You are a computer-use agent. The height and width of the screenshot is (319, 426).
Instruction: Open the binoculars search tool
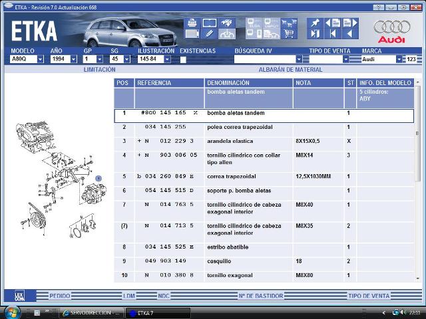pyautogui.click(x=227, y=23)
